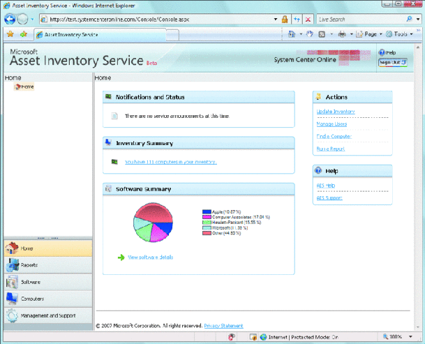Screen dimensions: 425x344
Task: Click the Live Search magnifier icon
Action: 409,19
